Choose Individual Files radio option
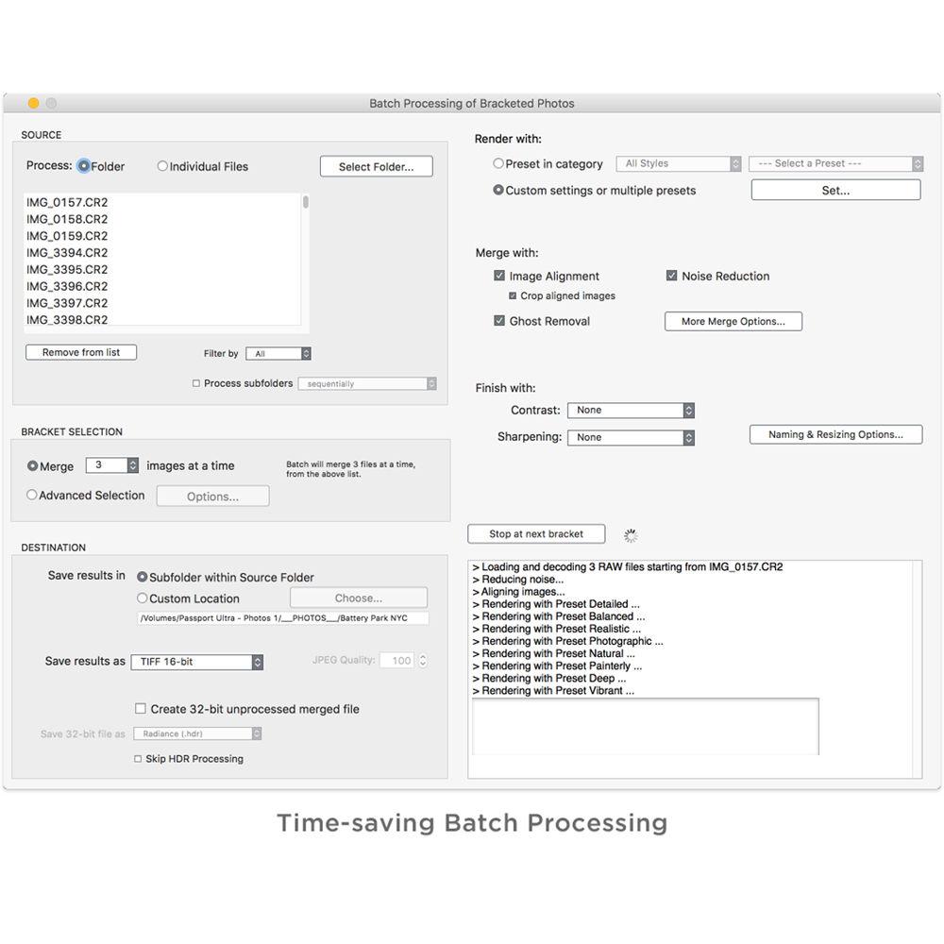Viewport: 944px width, 944px height. (162, 166)
